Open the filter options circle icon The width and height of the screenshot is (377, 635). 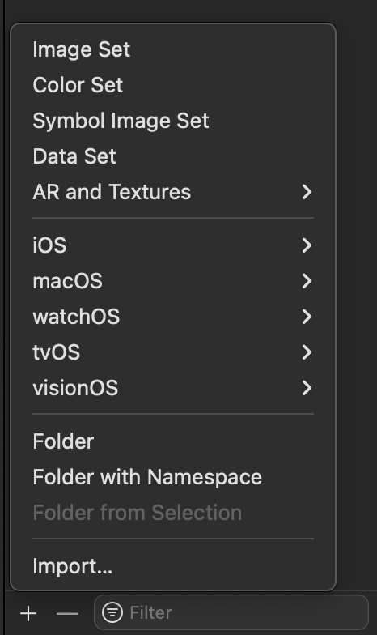pos(112,612)
